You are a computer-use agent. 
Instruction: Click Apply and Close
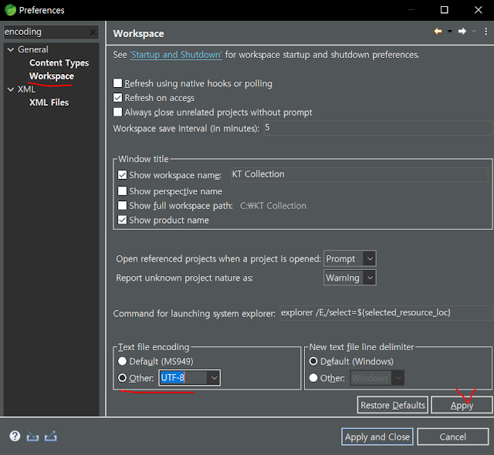tap(377, 436)
